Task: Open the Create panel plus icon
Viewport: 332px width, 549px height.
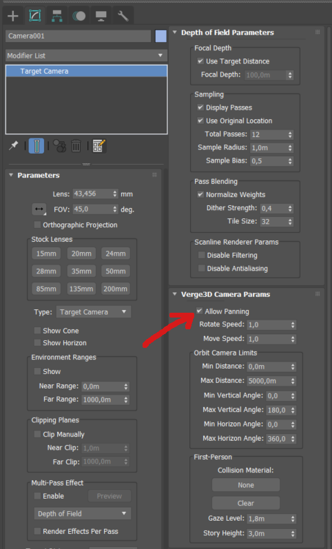Action: coord(13,16)
